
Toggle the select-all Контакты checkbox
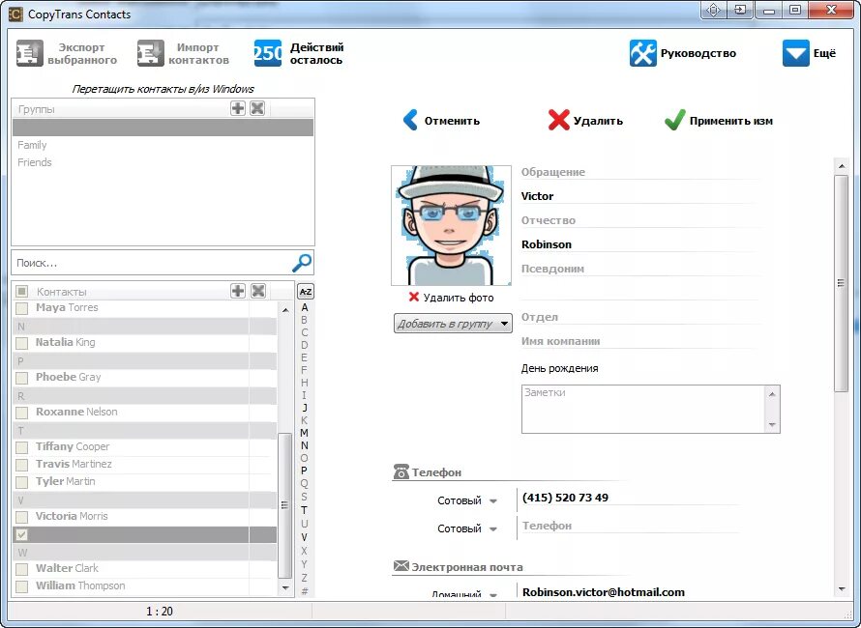[22, 291]
